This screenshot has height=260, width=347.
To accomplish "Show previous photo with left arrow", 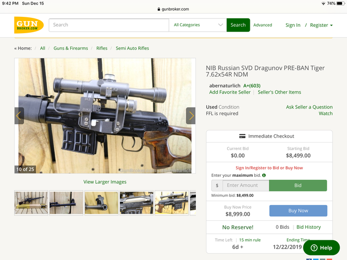I will pyautogui.click(x=19, y=116).
